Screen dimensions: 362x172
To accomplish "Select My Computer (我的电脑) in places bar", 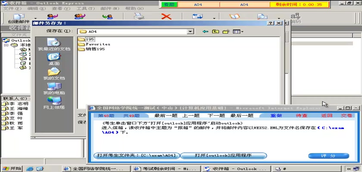I will tap(54, 89).
